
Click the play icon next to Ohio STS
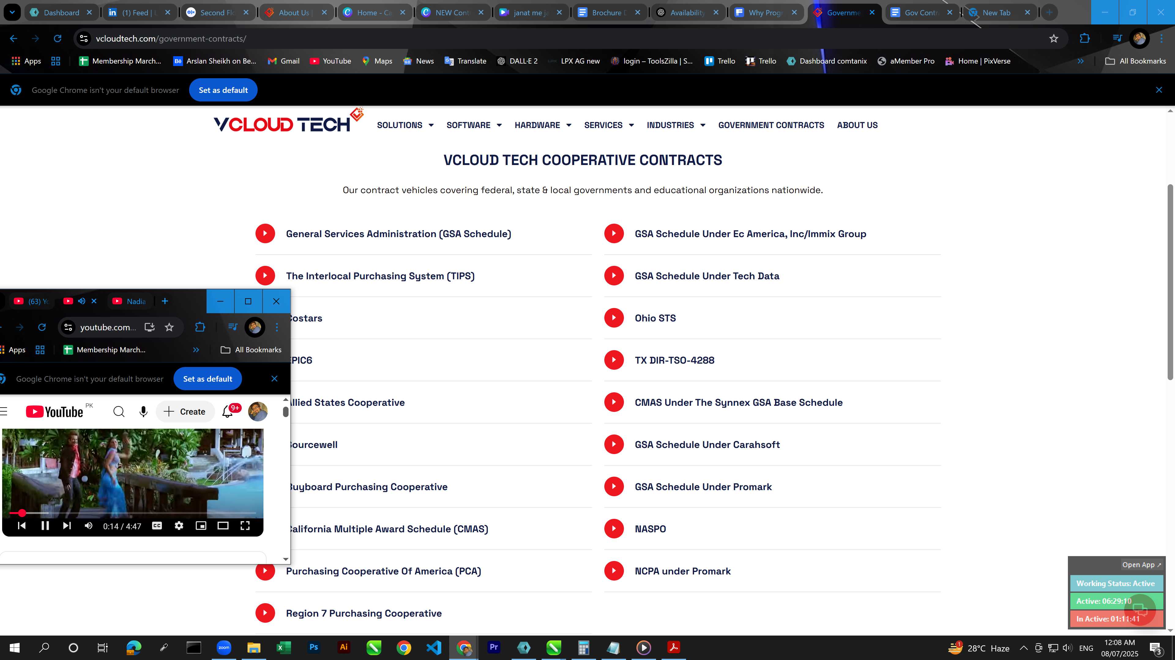pos(614,318)
